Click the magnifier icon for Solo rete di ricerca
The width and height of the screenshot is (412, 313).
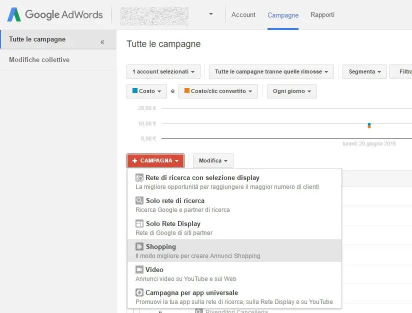pos(139,200)
